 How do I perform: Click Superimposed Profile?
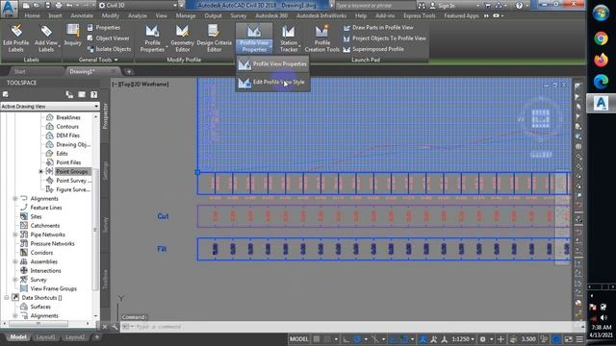pos(373,49)
